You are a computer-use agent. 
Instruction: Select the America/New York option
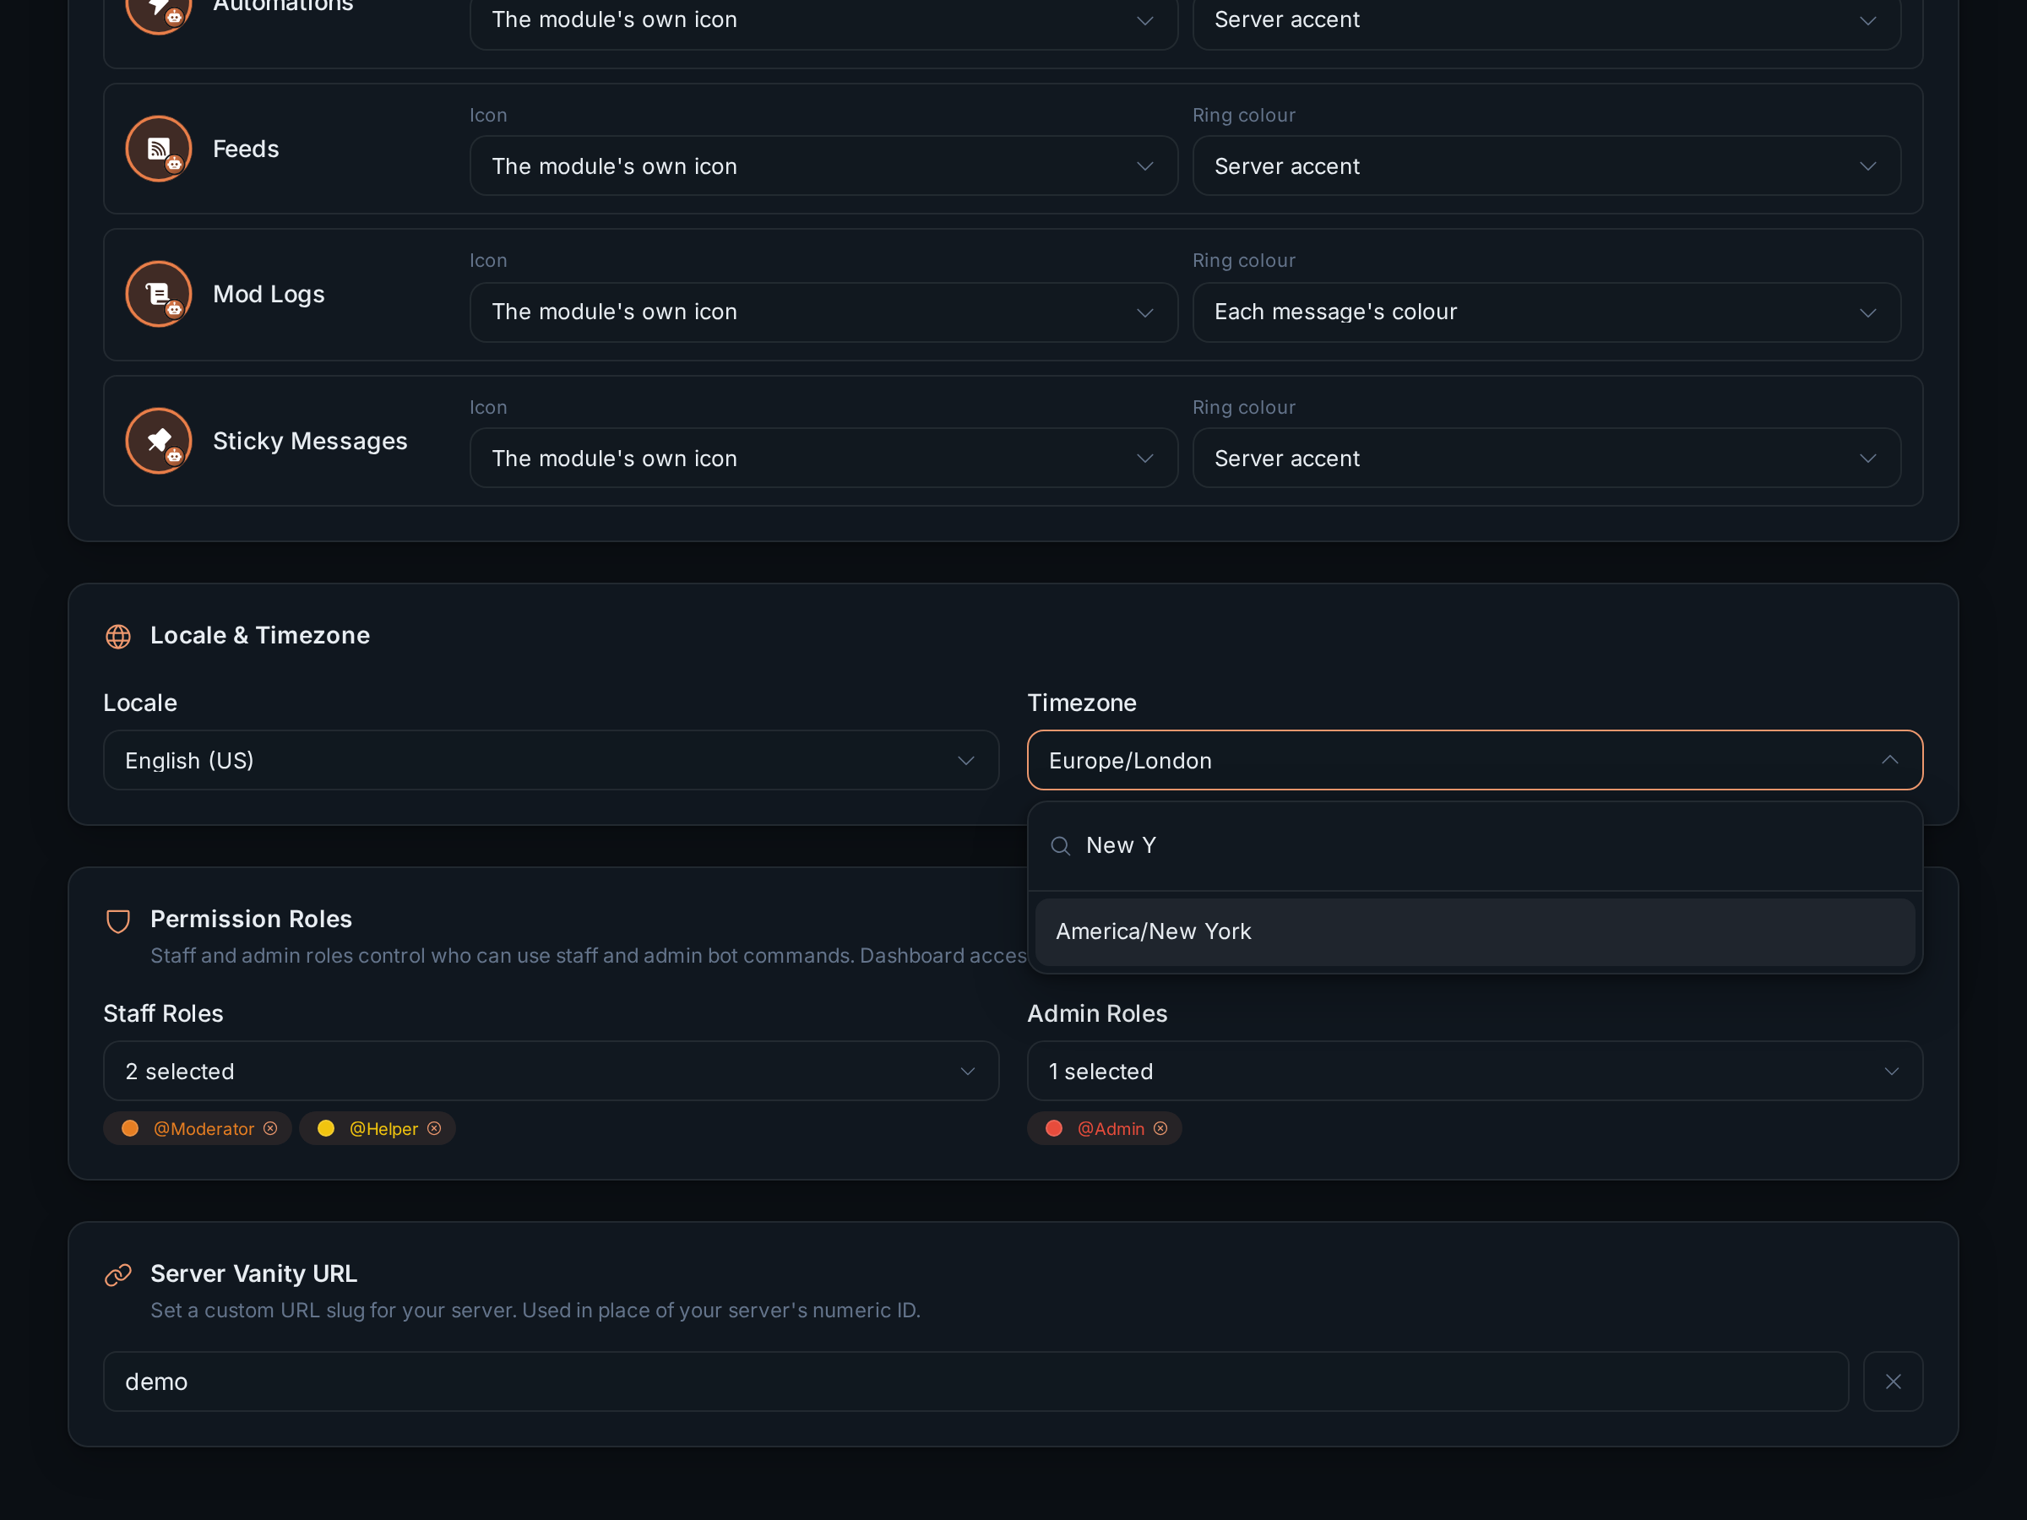click(x=1475, y=931)
